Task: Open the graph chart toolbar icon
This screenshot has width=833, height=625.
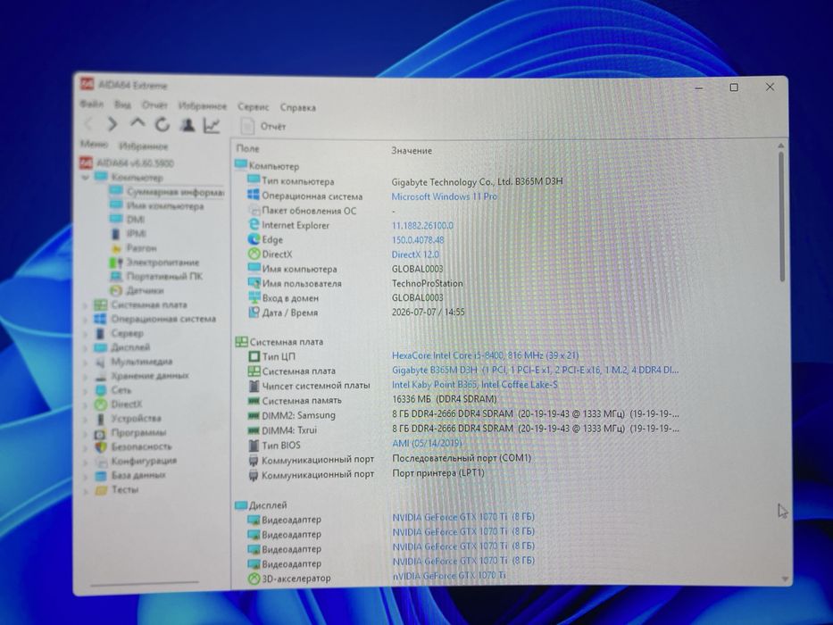Action: coord(212,125)
